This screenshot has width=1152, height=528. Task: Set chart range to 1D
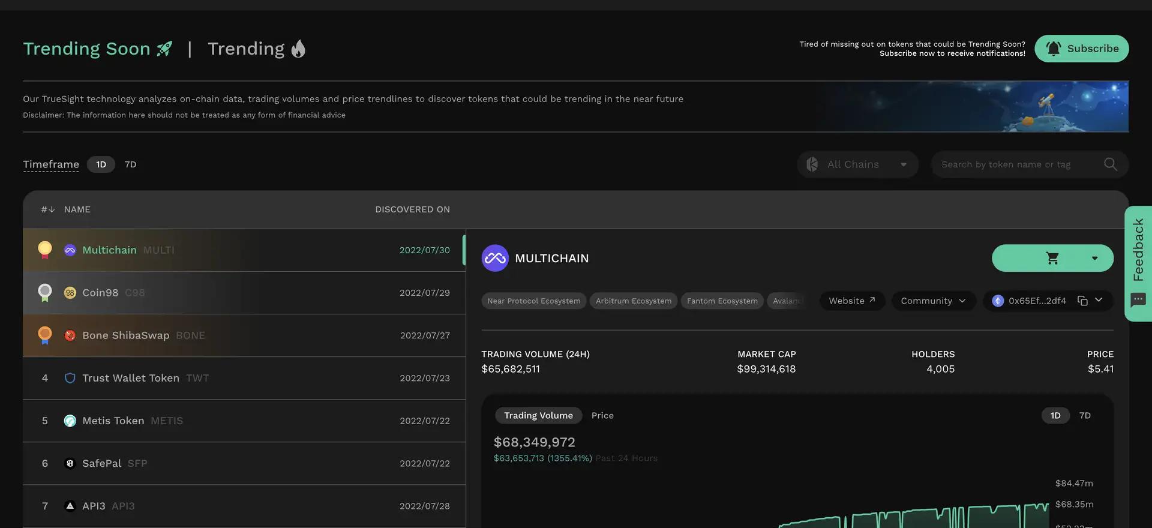click(1055, 415)
